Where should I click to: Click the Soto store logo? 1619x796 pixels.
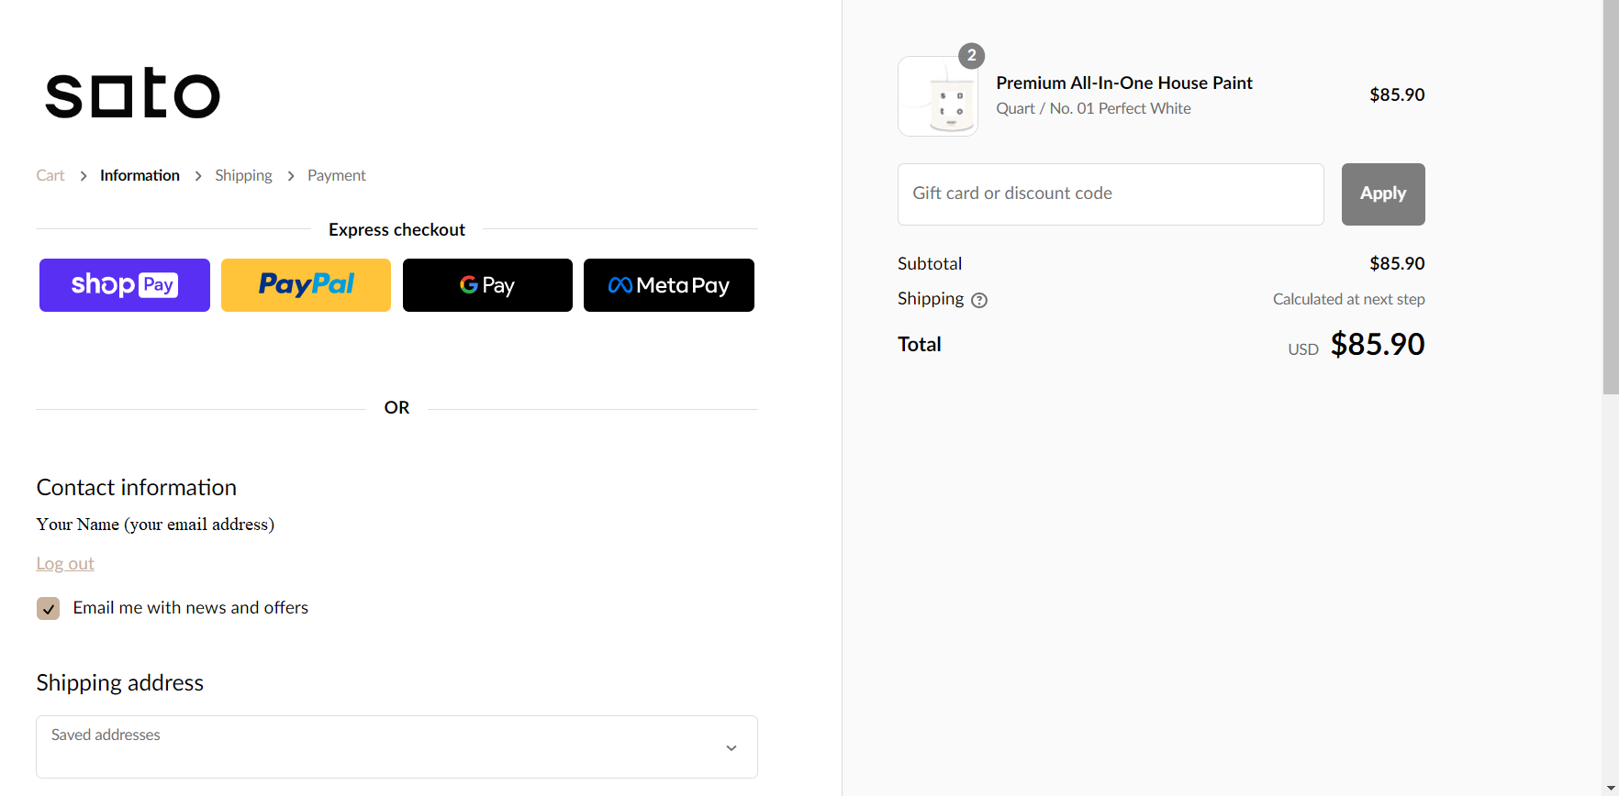point(133,94)
